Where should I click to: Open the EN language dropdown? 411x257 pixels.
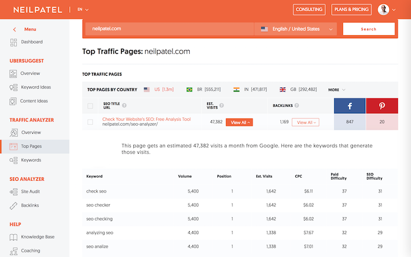click(83, 9)
